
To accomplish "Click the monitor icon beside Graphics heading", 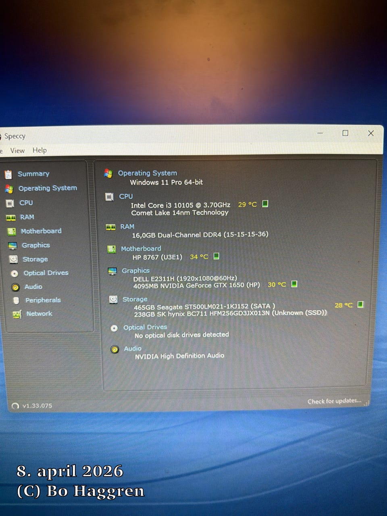I will click(112, 271).
